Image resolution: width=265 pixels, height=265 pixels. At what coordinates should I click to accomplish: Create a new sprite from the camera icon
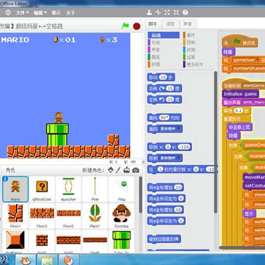tap(136, 170)
